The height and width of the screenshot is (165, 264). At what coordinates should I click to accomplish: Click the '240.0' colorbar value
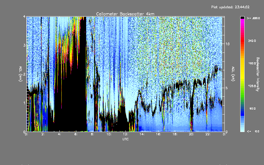(252, 41)
